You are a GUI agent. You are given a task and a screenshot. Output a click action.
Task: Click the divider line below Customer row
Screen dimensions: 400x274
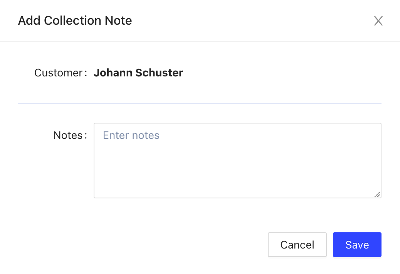[200, 104]
